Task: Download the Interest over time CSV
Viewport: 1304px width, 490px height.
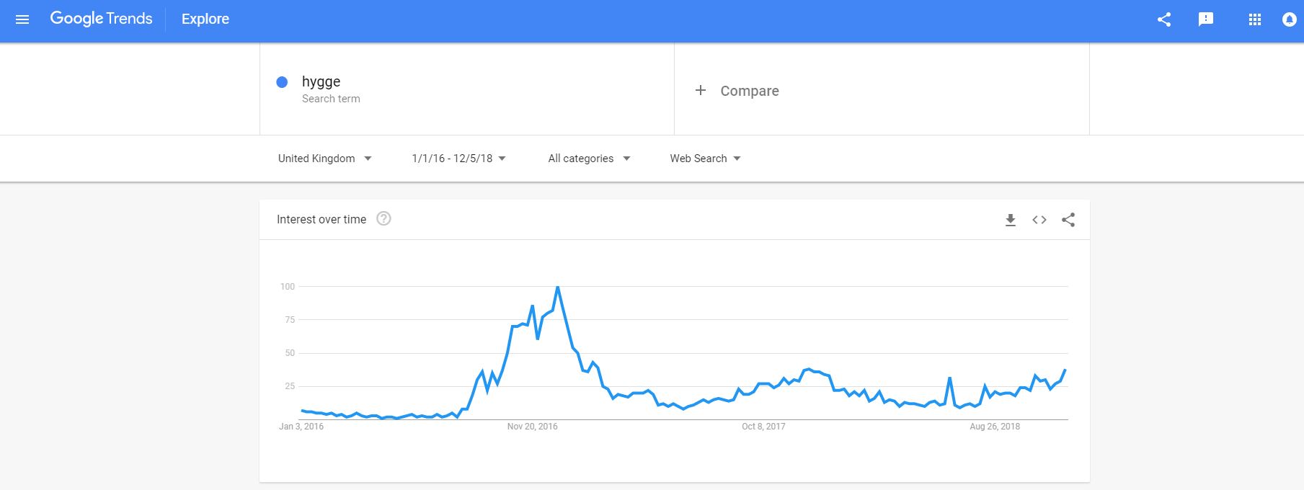Action: [x=1011, y=220]
